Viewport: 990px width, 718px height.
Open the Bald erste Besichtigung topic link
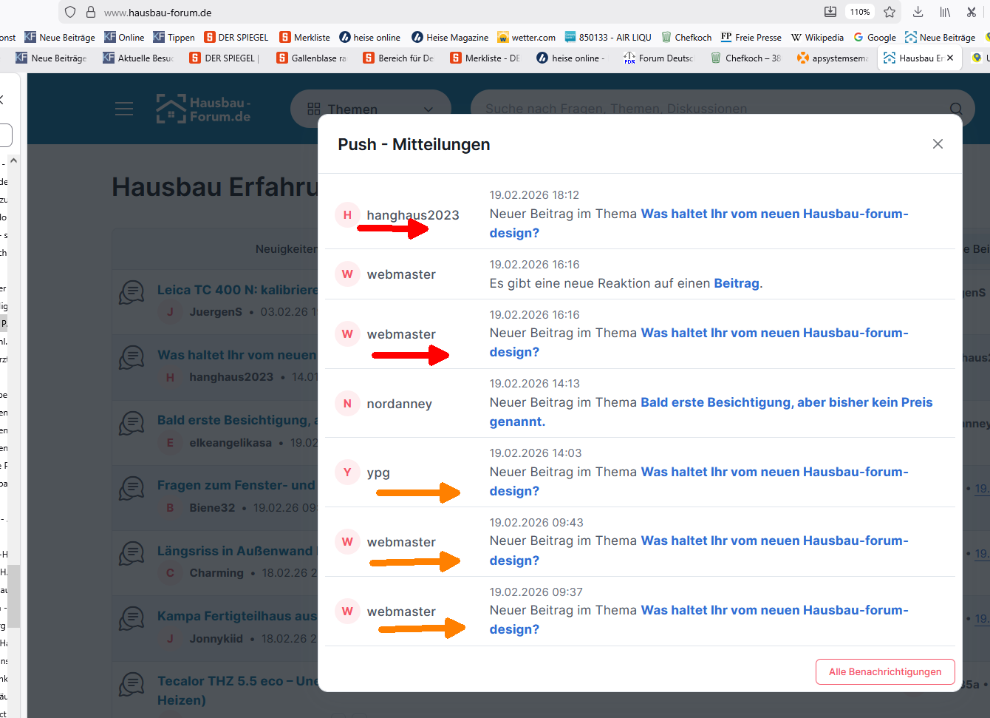786,402
